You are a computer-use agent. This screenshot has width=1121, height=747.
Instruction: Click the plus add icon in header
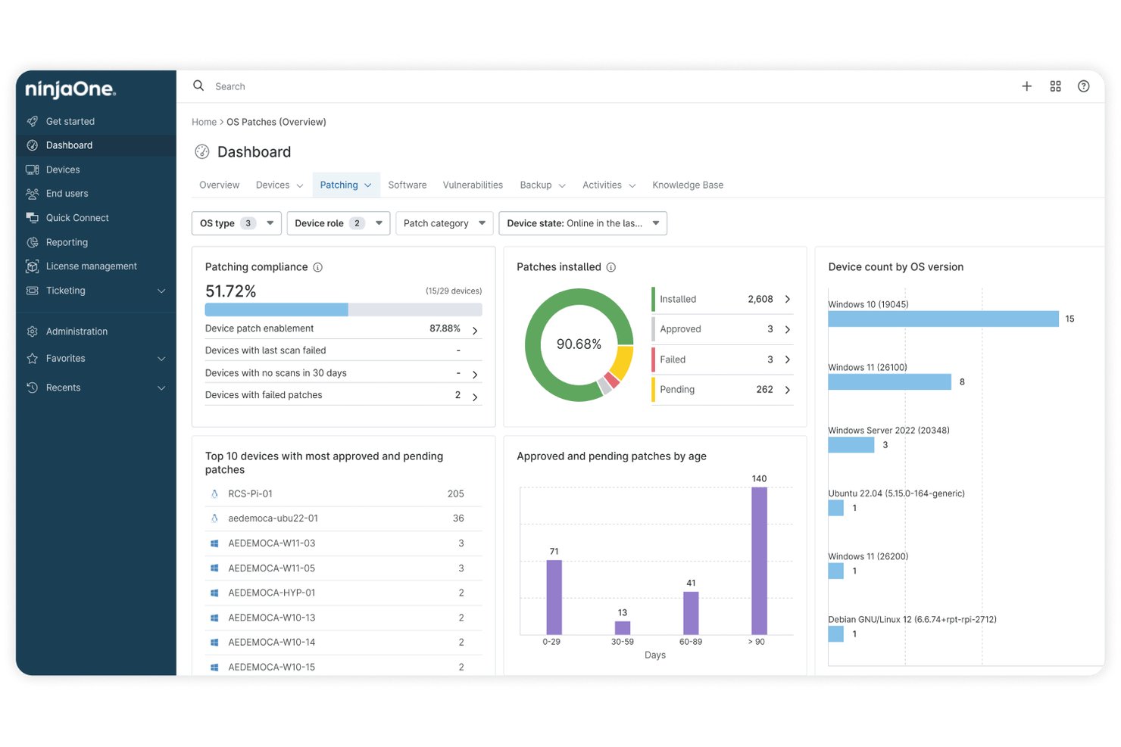coord(1027,86)
